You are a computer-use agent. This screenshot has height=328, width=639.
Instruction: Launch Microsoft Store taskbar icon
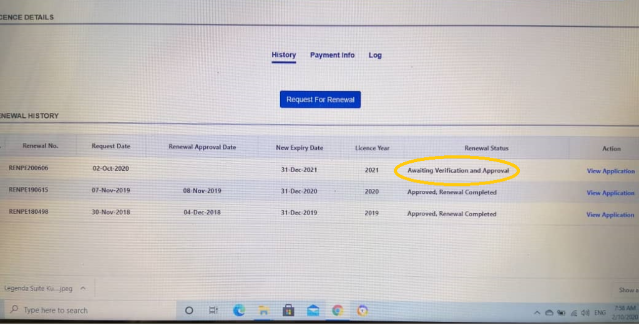click(x=288, y=311)
